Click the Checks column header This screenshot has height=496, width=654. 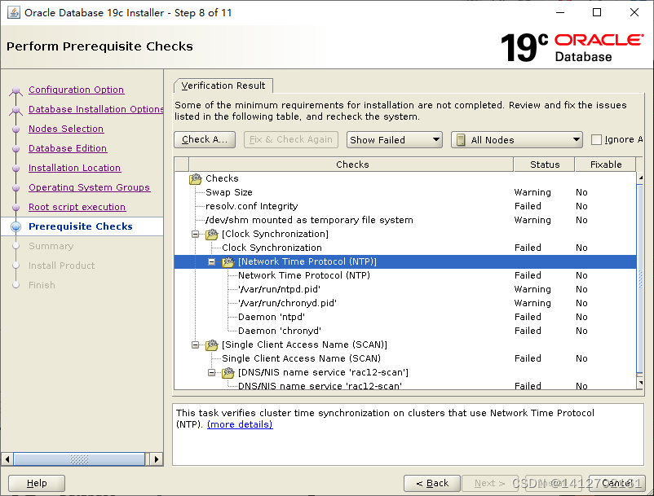coord(351,165)
